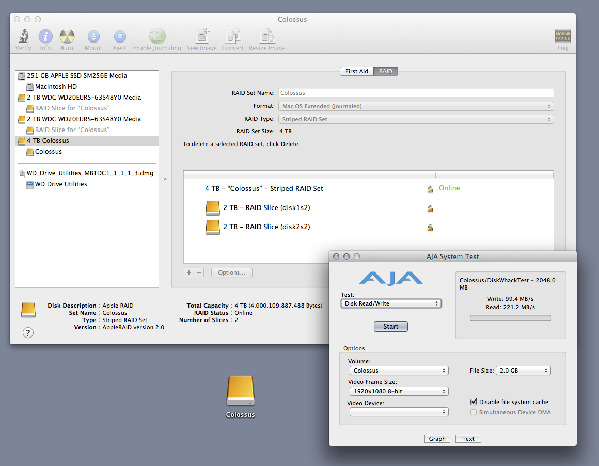599x466 pixels.
Task: Click the "Read: 221.2 MB/s" result
Action: coord(510,307)
